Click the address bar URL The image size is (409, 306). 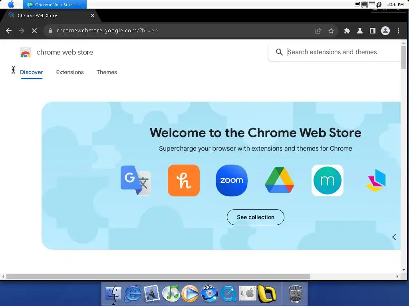(107, 30)
